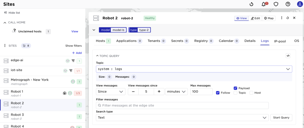Select Metrograph - New York site
The height and width of the screenshot is (128, 304).
43,82
